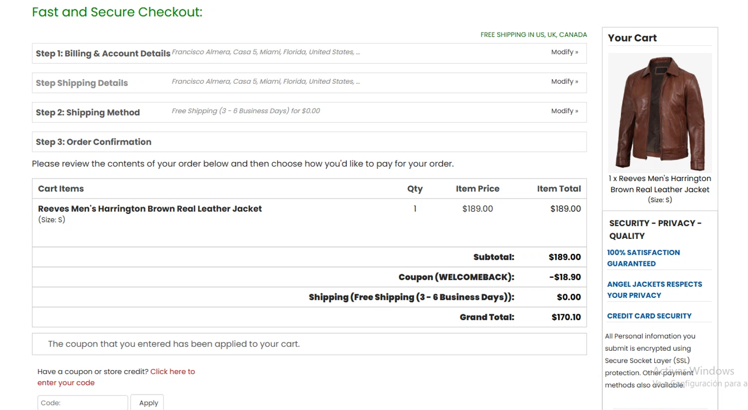Select the Item Price $189.00 cell
The height and width of the screenshot is (410, 748).
click(477, 208)
